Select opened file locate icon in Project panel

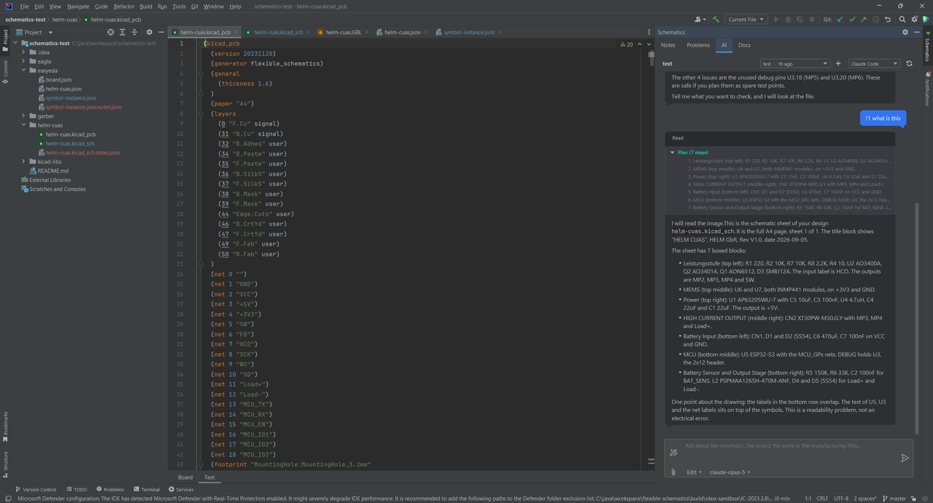pos(111,32)
